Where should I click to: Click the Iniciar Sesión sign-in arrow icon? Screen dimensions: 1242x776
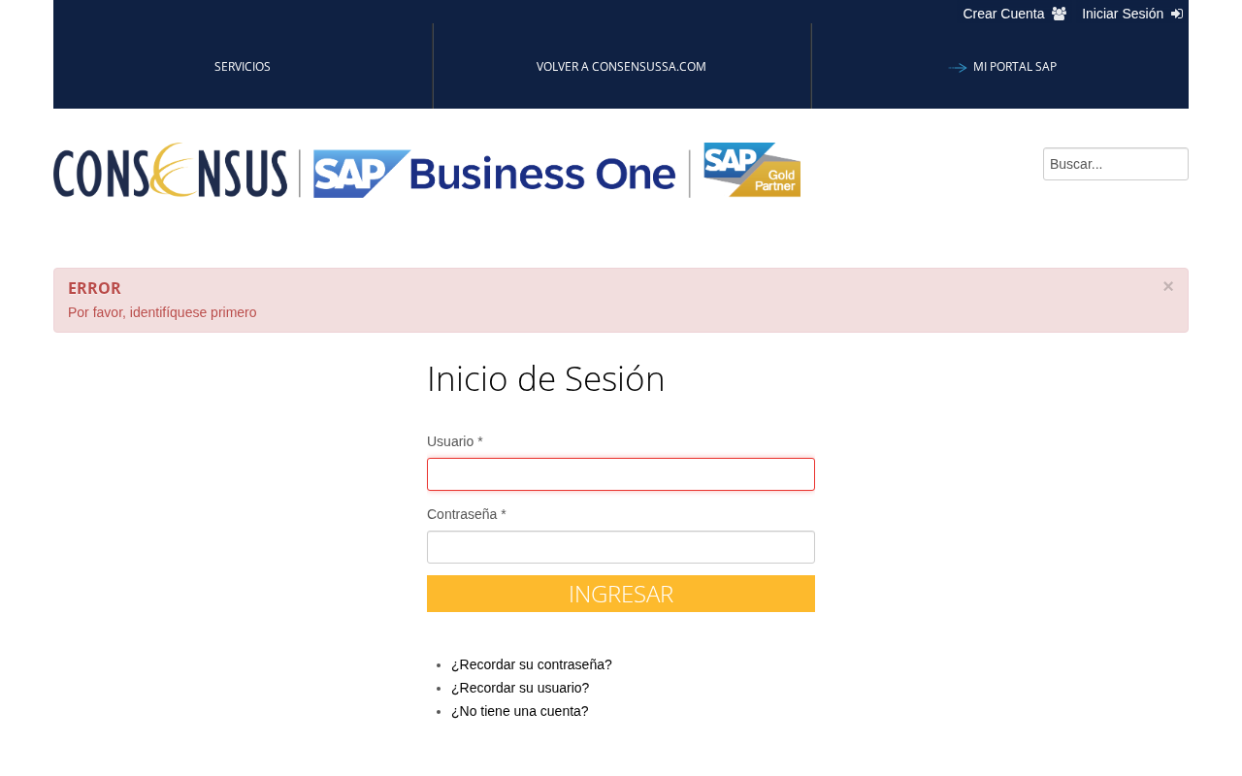pyautogui.click(x=1177, y=14)
